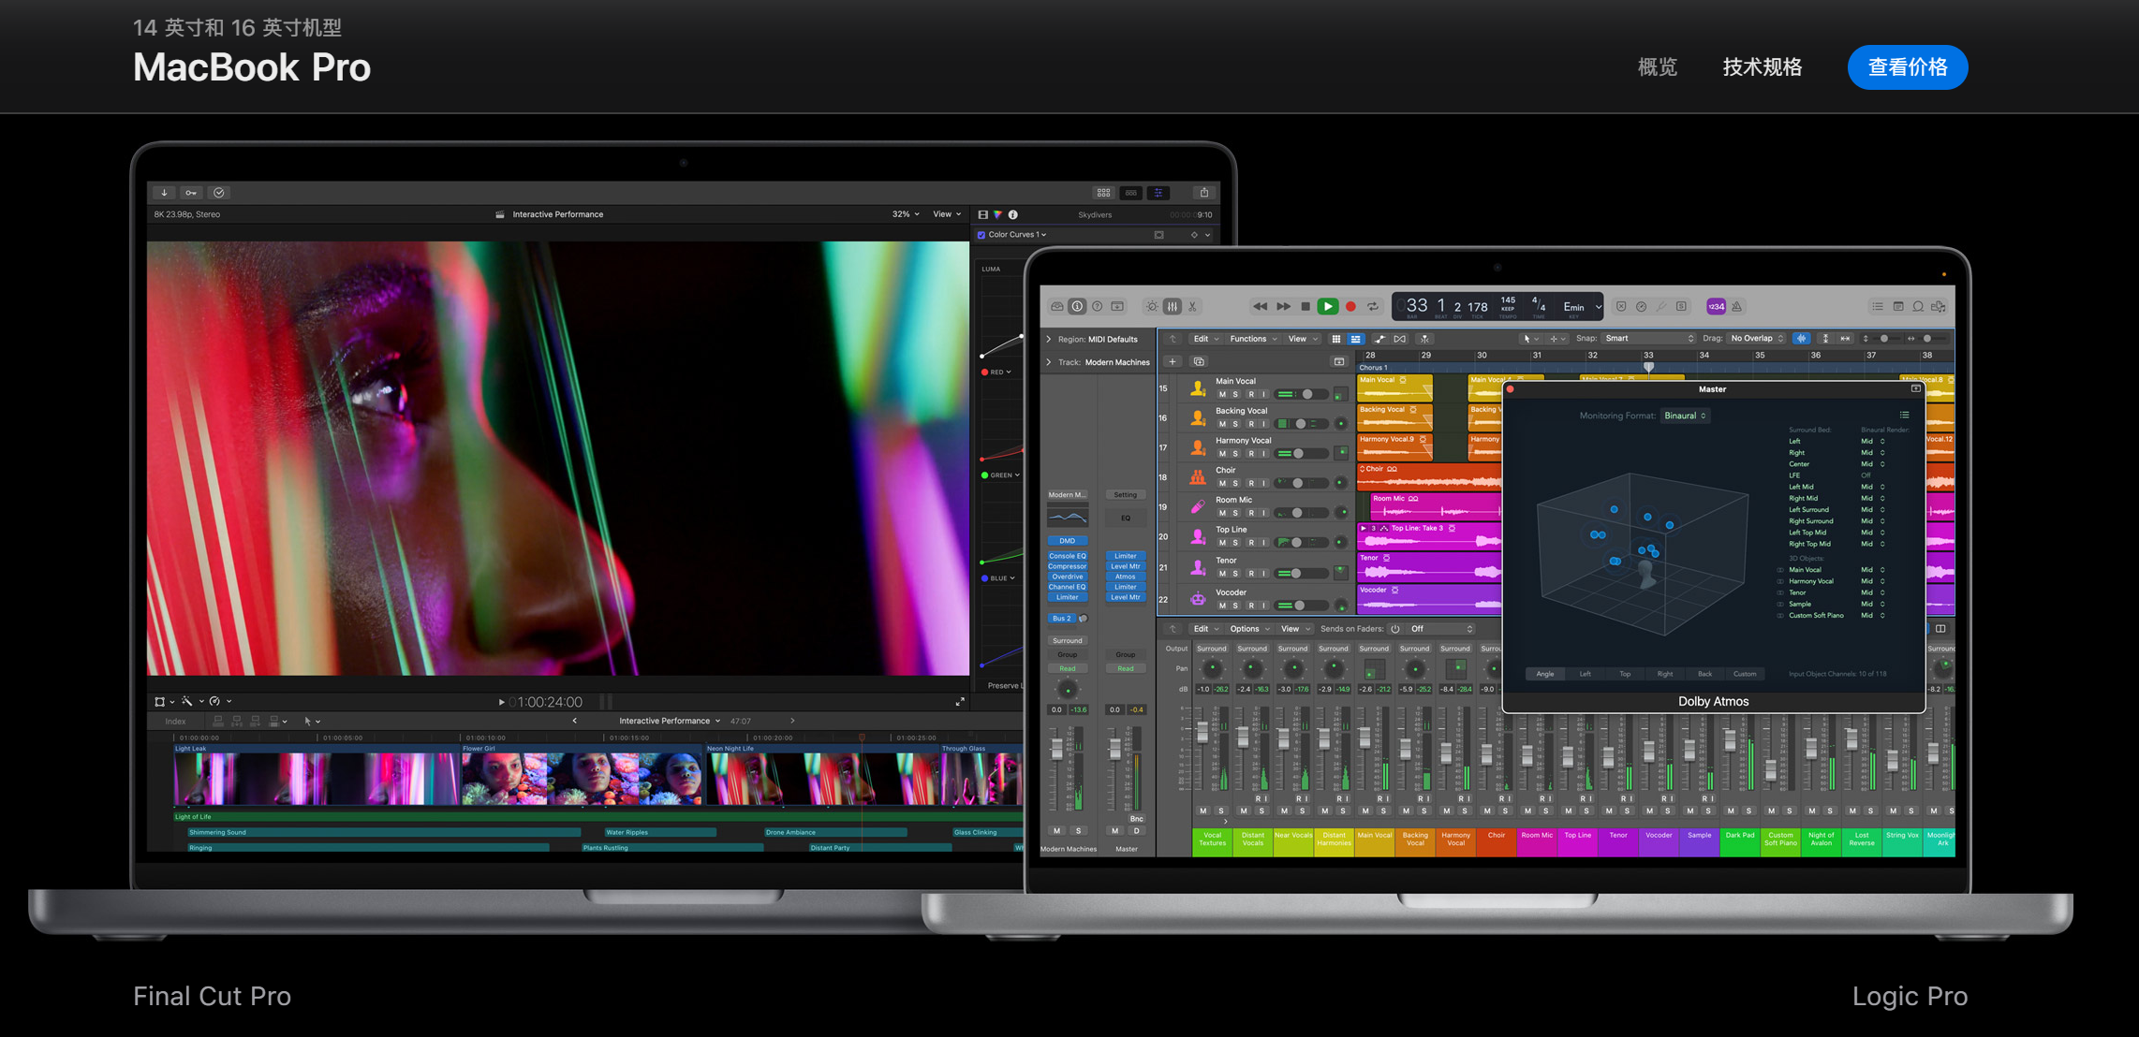Open tracks area Edit menu
The height and width of the screenshot is (1037, 2139).
click(x=1205, y=339)
